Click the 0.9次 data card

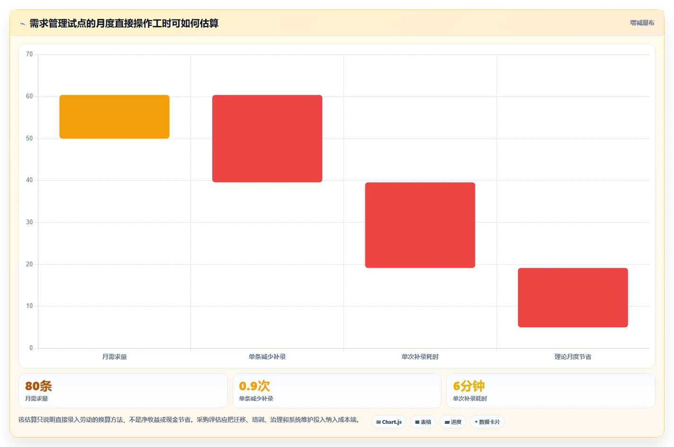click(x=337, y=391)
